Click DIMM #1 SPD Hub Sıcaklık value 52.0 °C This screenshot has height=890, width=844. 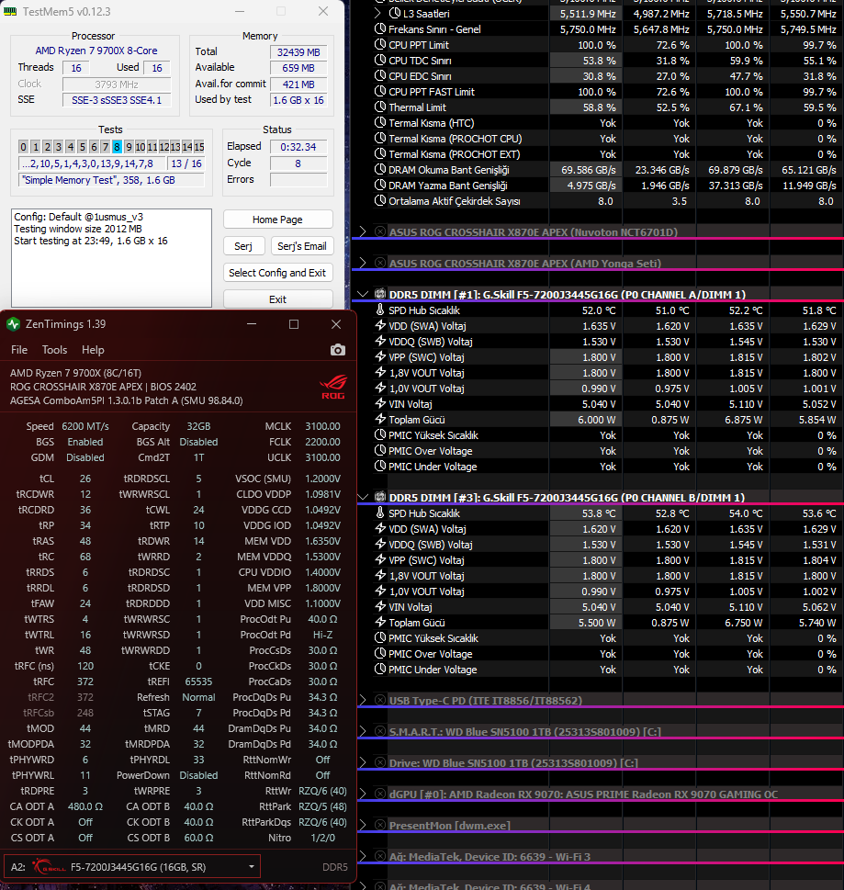pyautogui.click(x=599, y=310)
